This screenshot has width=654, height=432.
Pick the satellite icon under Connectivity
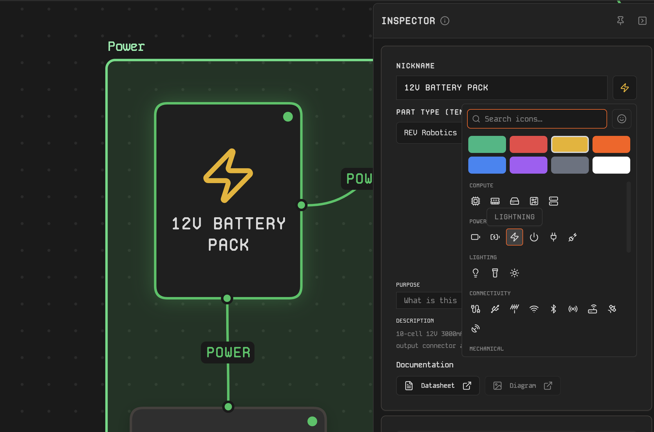click(x=612, y=309)
